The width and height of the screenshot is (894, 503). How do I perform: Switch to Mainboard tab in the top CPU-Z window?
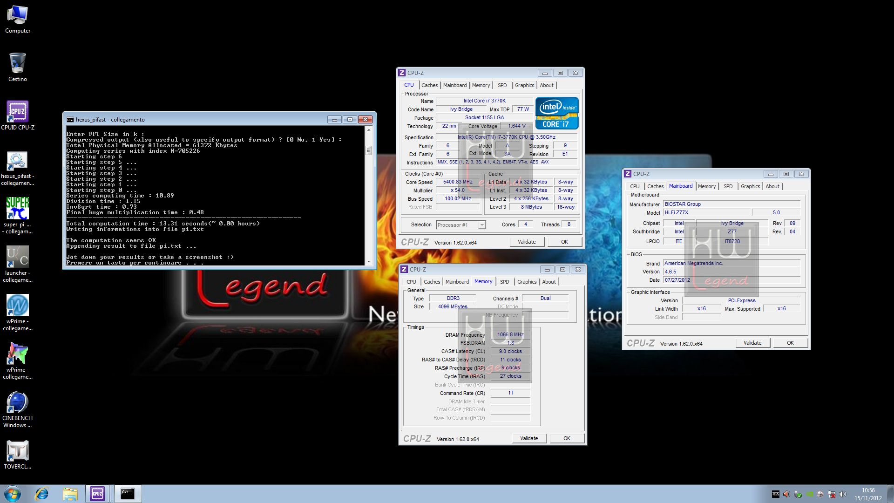click(x=454, y=85)
